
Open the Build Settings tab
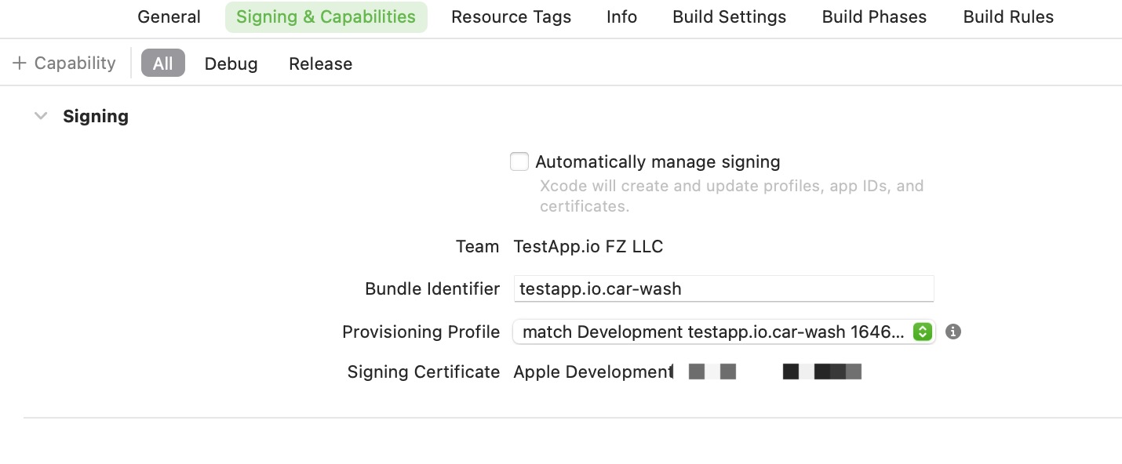728,16
